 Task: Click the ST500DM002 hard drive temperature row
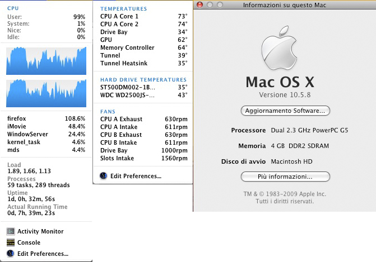tap(143, 87)
